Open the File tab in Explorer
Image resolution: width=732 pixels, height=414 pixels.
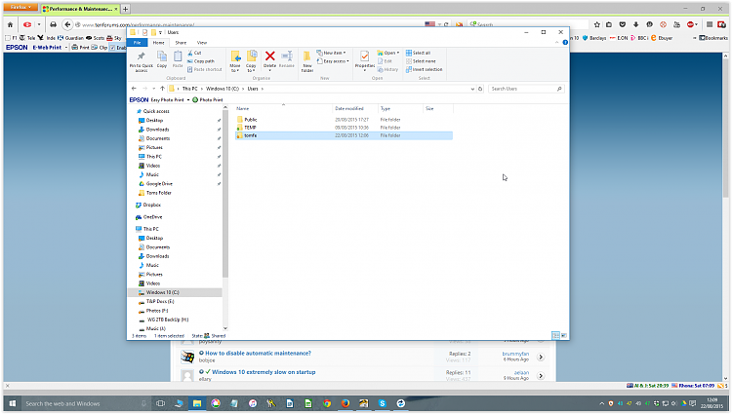click(138, 43)
